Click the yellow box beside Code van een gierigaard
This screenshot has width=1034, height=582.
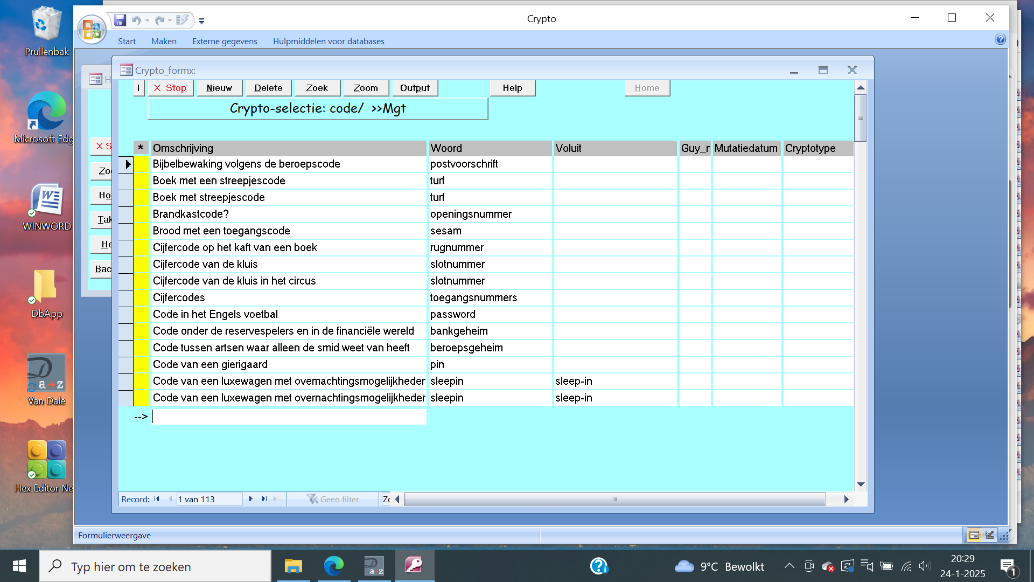pos(141,364)
